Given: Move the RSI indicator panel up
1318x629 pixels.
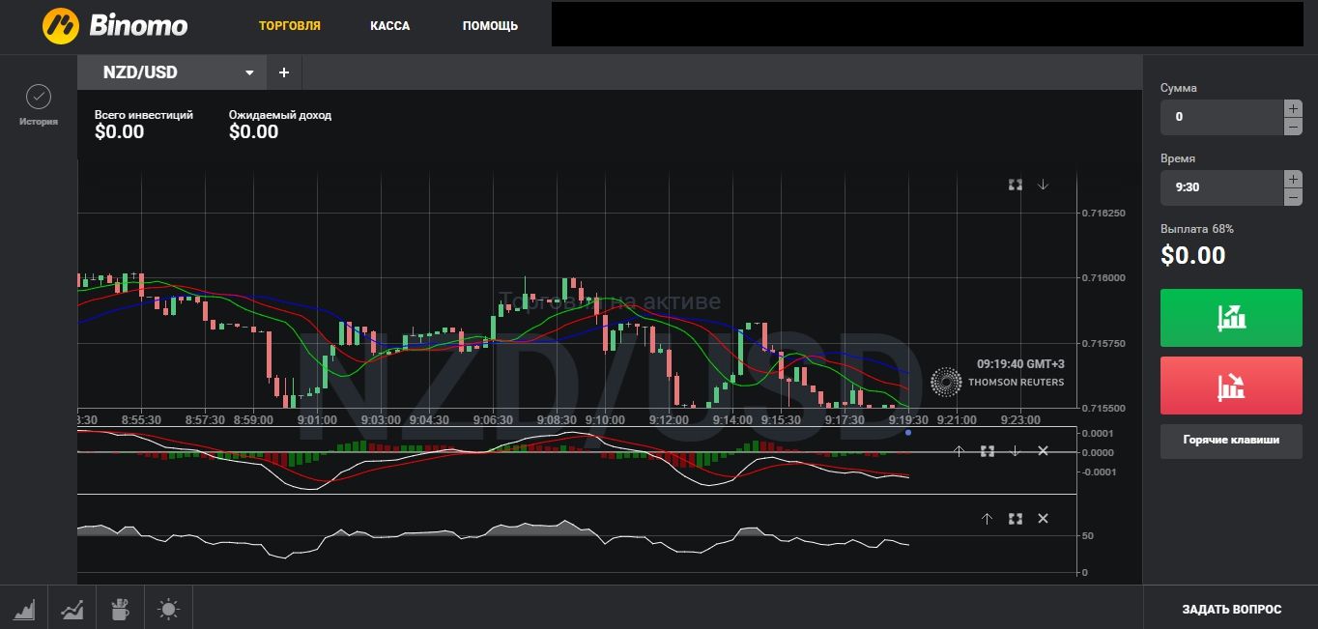Looking at the screenshot, I should click(987, 519).
